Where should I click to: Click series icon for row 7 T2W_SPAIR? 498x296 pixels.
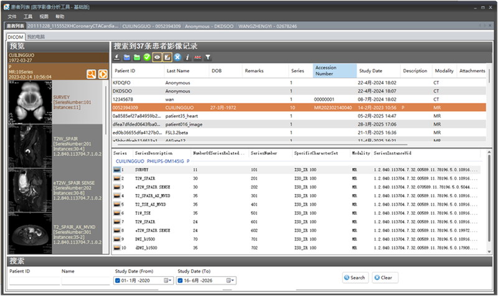coord(117,222)
